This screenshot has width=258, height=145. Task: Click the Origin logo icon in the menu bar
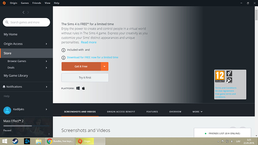click(x=4, y=3)
